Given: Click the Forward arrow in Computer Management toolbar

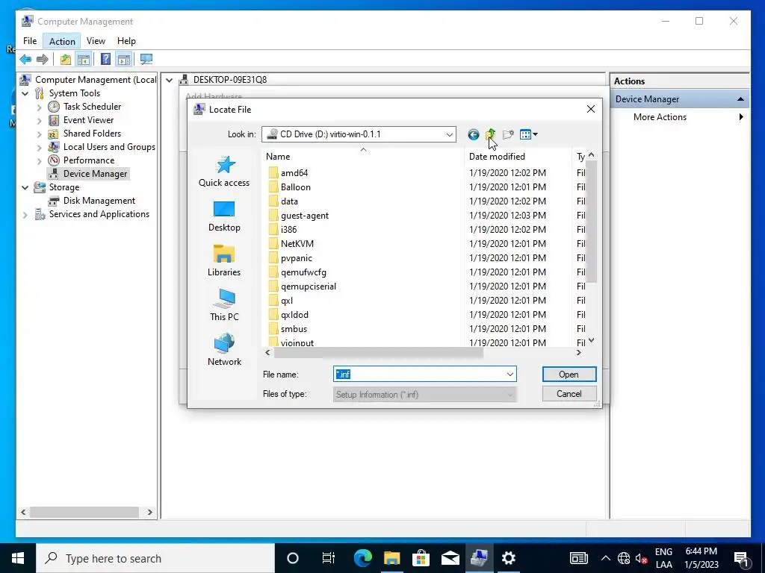Looking at the screenshot, I should (43, 60).
